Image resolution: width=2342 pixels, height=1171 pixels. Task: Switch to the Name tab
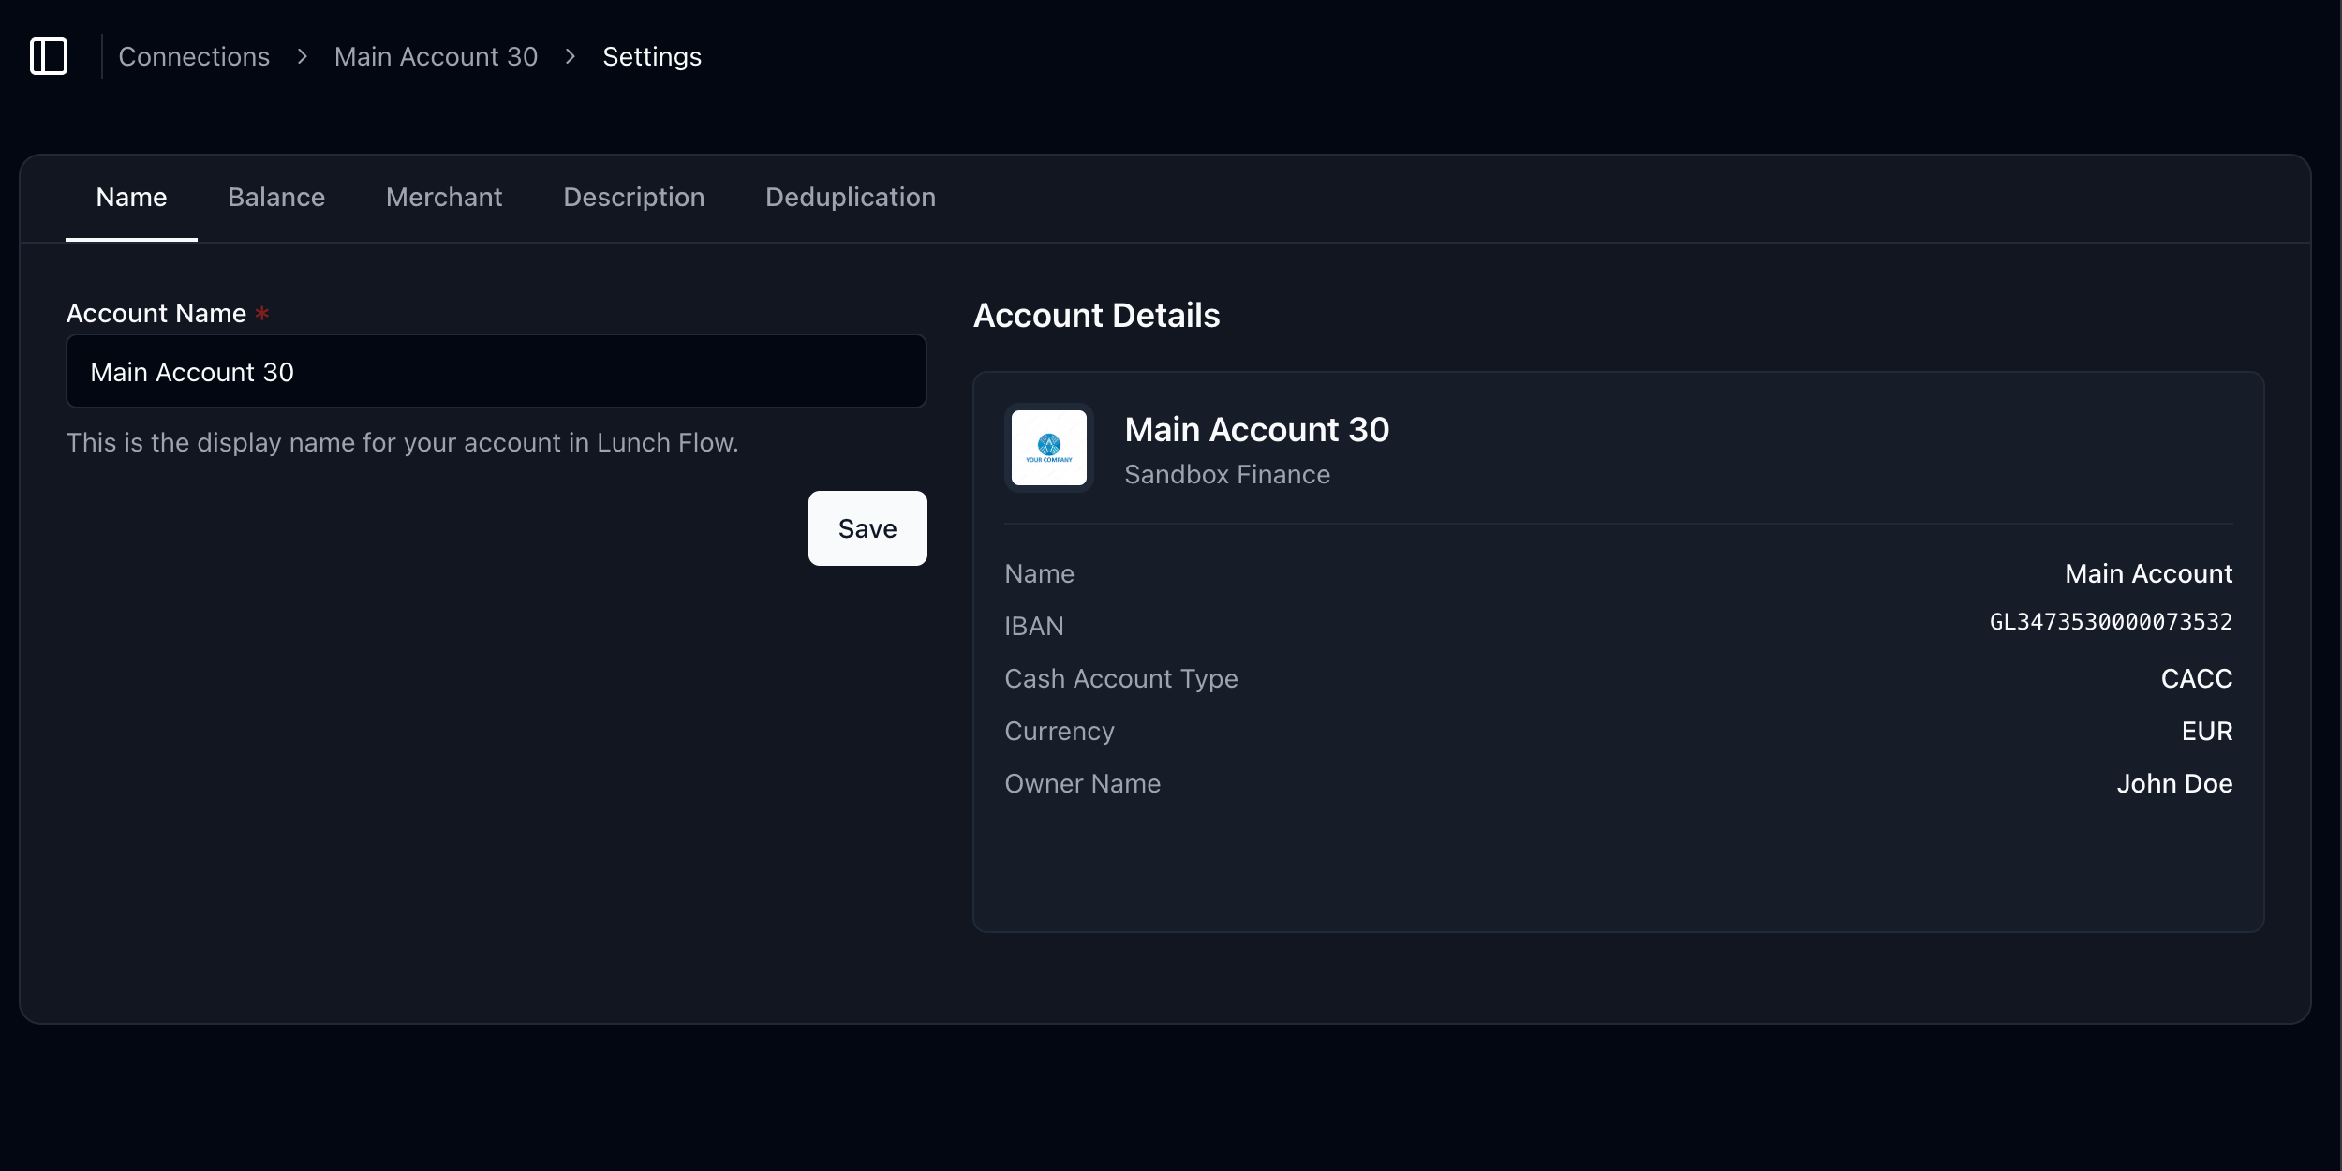pyautogui.click(x=131, y=198)
